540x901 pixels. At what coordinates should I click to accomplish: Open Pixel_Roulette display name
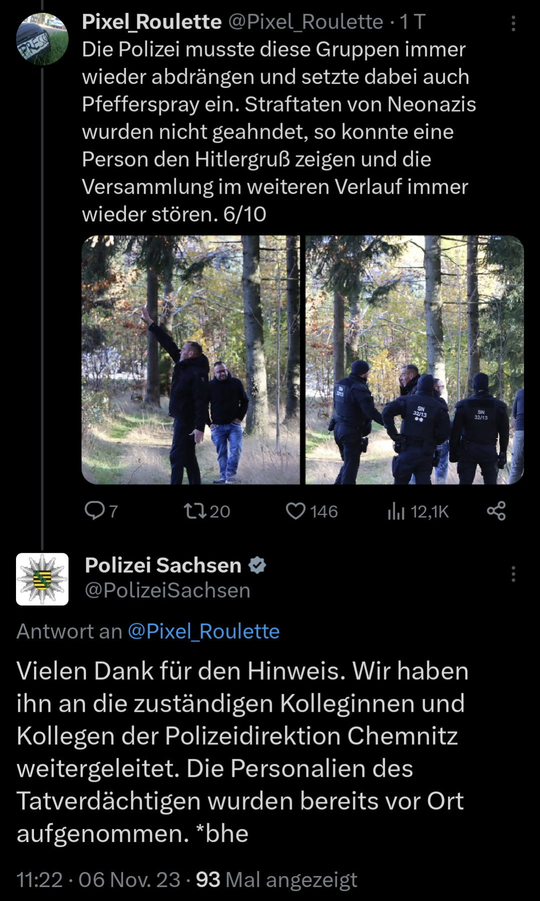coord(152,22)
